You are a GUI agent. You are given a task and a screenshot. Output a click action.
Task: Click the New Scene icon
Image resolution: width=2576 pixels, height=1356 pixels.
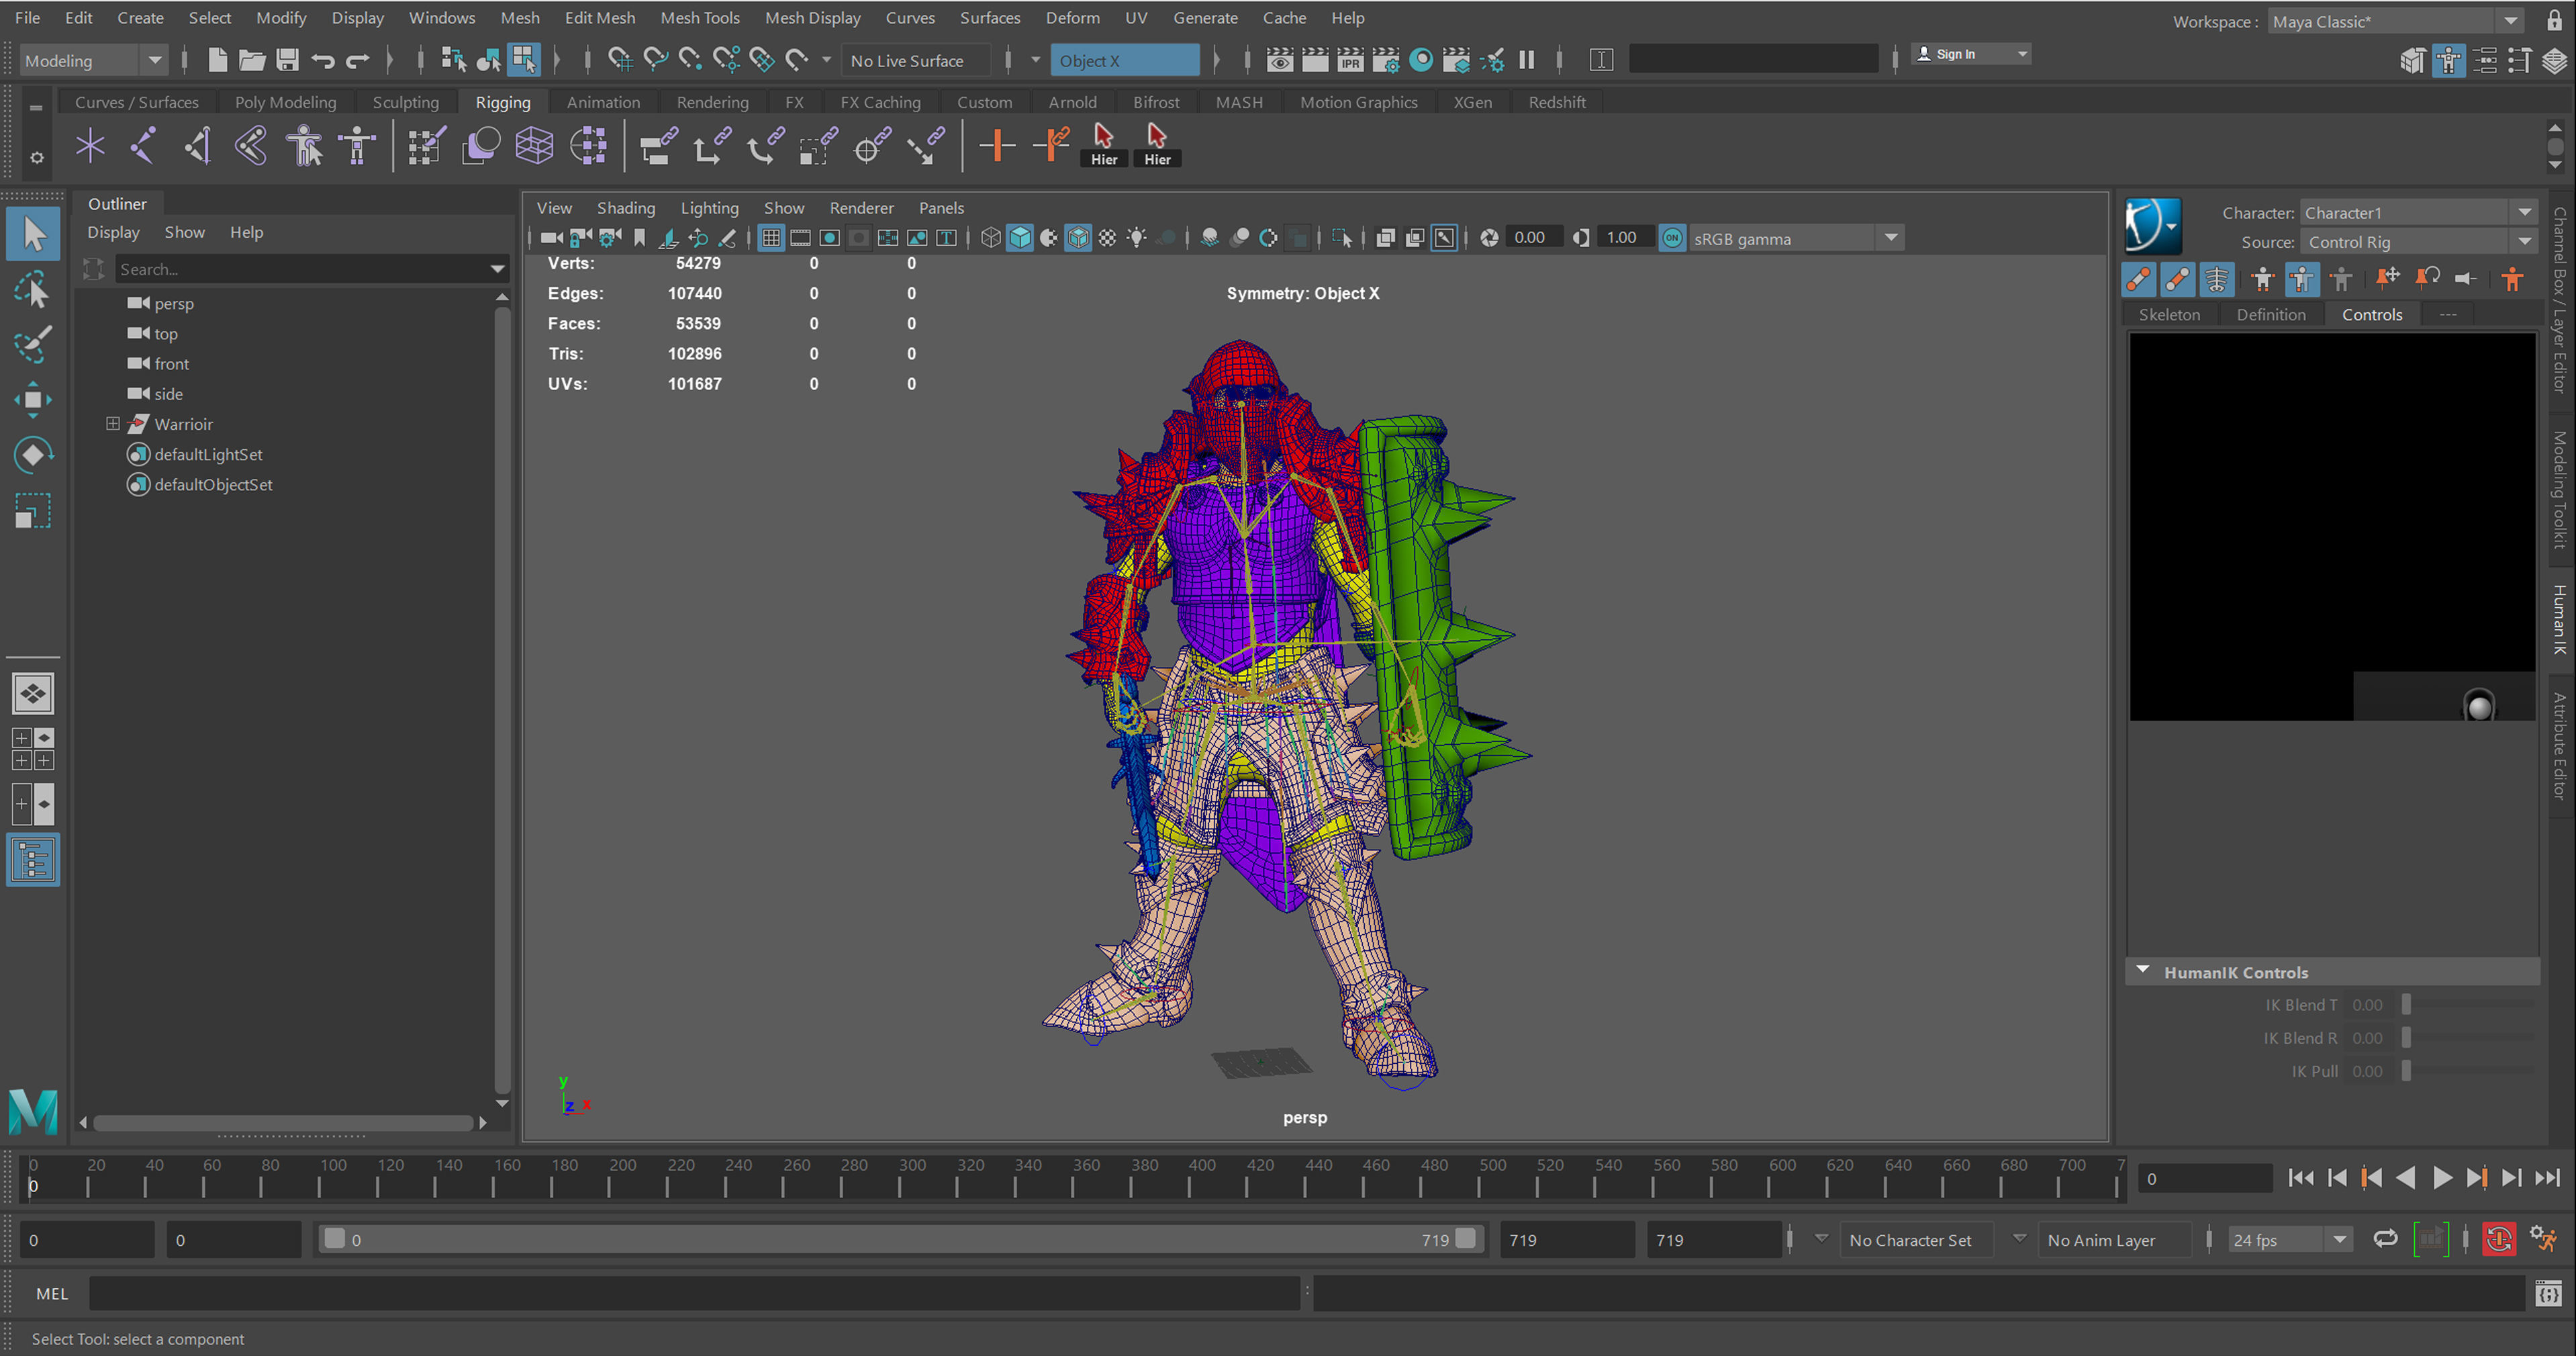217,60
